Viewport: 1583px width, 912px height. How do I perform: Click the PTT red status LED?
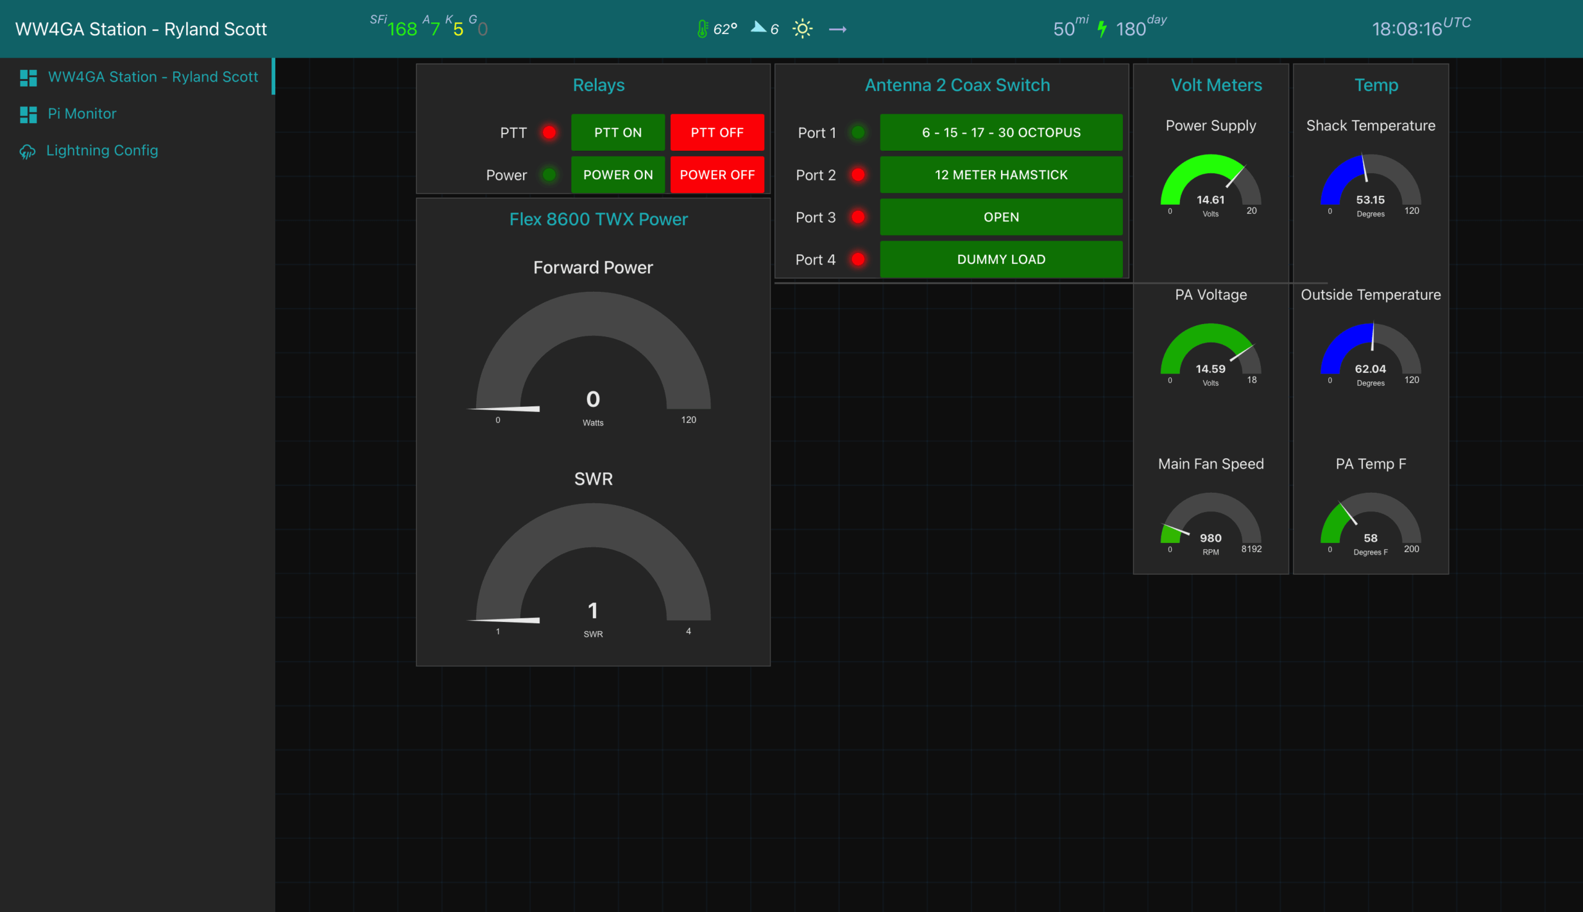tap(548, 132)
